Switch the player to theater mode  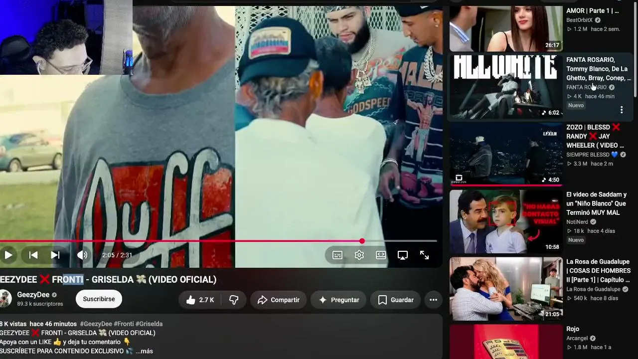[x=381, y=255]
